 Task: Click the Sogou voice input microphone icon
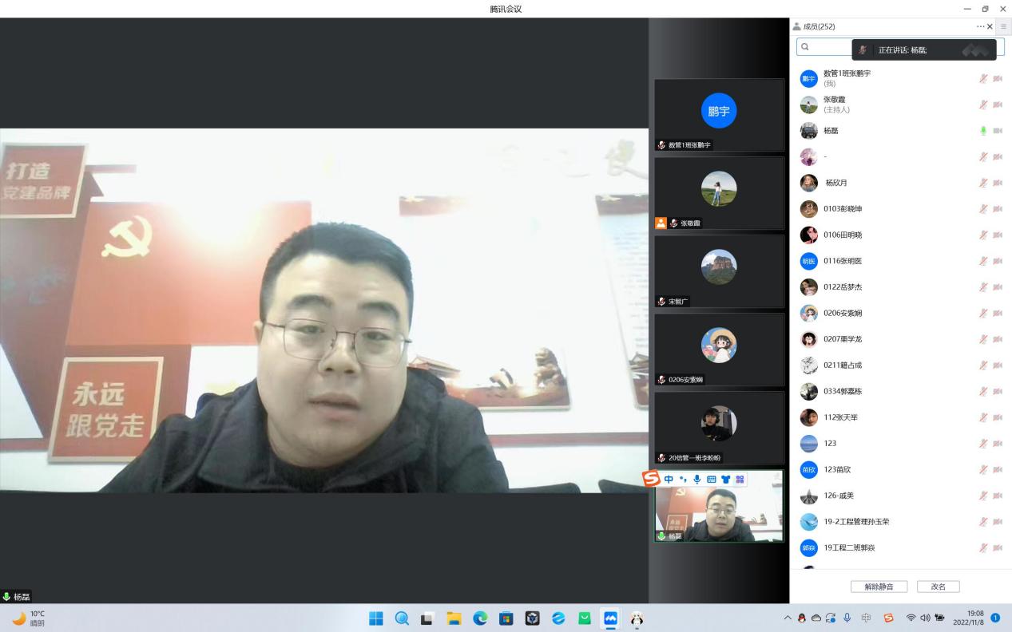[x=697, y=480]
